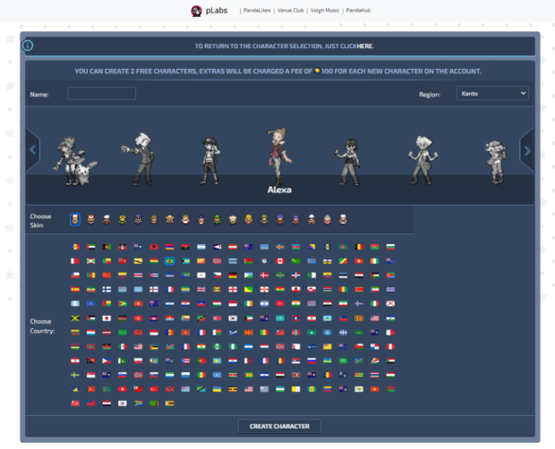Screen dimensions: 555x449
Task: Select the Pakistan flag
Action: [x=123, y=360]
